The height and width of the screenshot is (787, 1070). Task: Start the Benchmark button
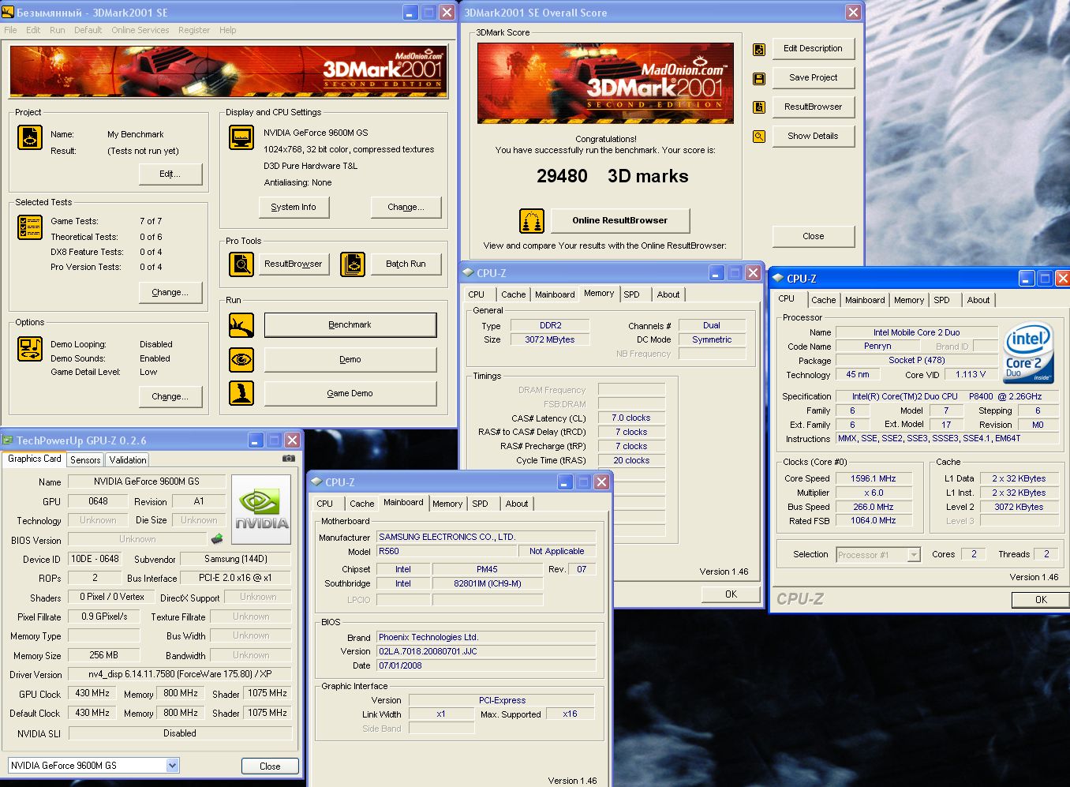point(350,324)
